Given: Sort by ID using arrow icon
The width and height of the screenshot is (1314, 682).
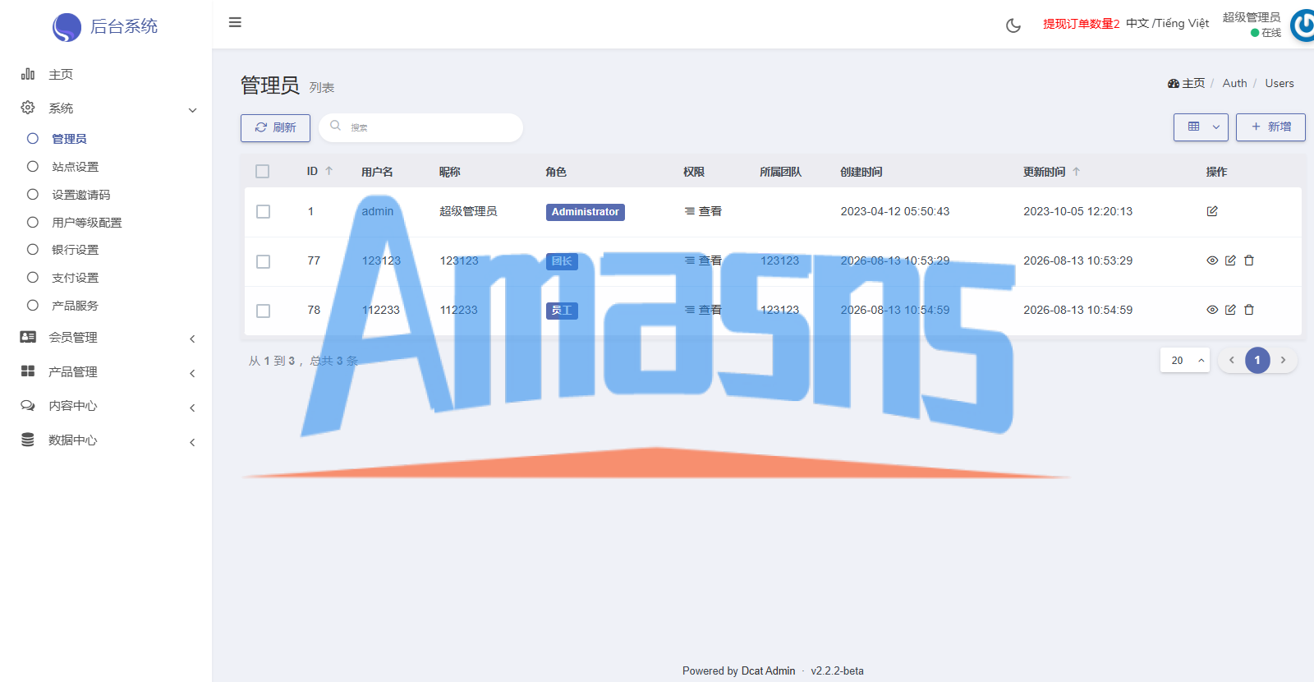Looking at the screenshot, I should click(x=329, y=171).
